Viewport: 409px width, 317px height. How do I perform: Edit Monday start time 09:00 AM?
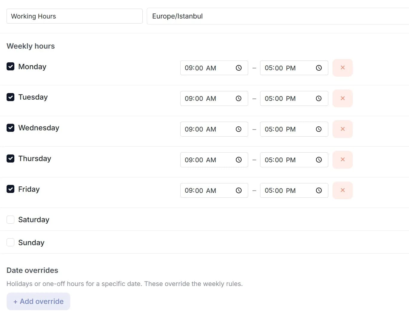(214, 68)
